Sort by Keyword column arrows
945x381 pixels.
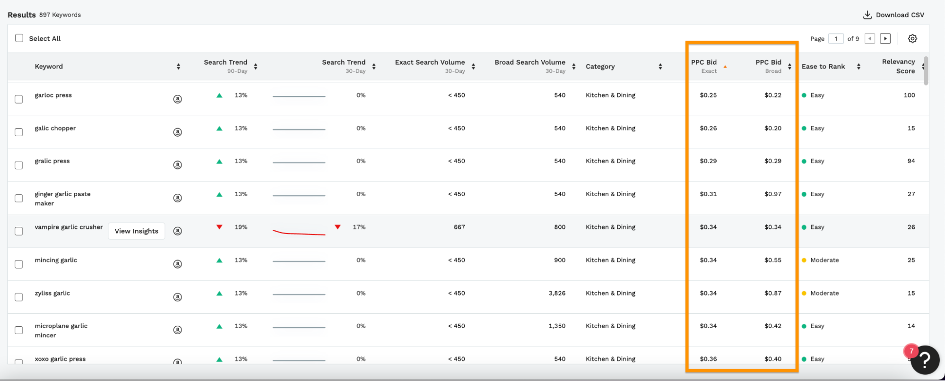(x=178, y=67)
